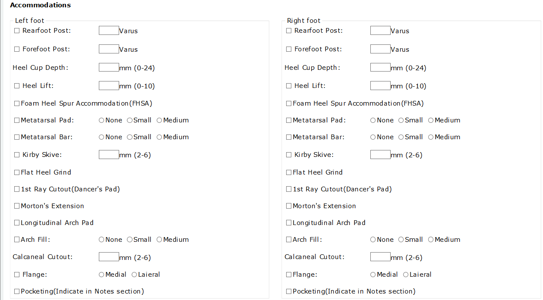Enable left foot 1st Ray Cutout
This screenshot has width=543, height=300.
click(17, 189)
